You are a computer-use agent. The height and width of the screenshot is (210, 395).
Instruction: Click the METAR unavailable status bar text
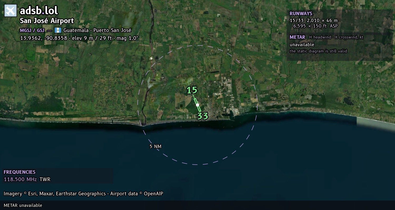tap(23, 205)
